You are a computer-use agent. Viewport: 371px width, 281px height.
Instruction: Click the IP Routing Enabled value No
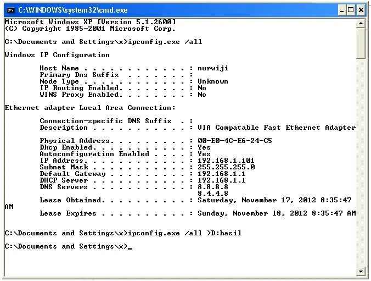pyautogui.click(x=202, y=88)
